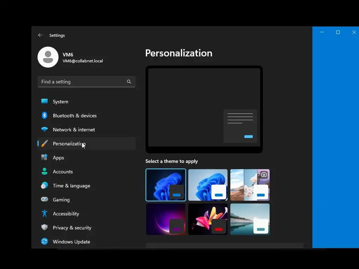Click the Gaming controller icon
The width and height of the screenshot is (359, 269).
coord(45,199)
